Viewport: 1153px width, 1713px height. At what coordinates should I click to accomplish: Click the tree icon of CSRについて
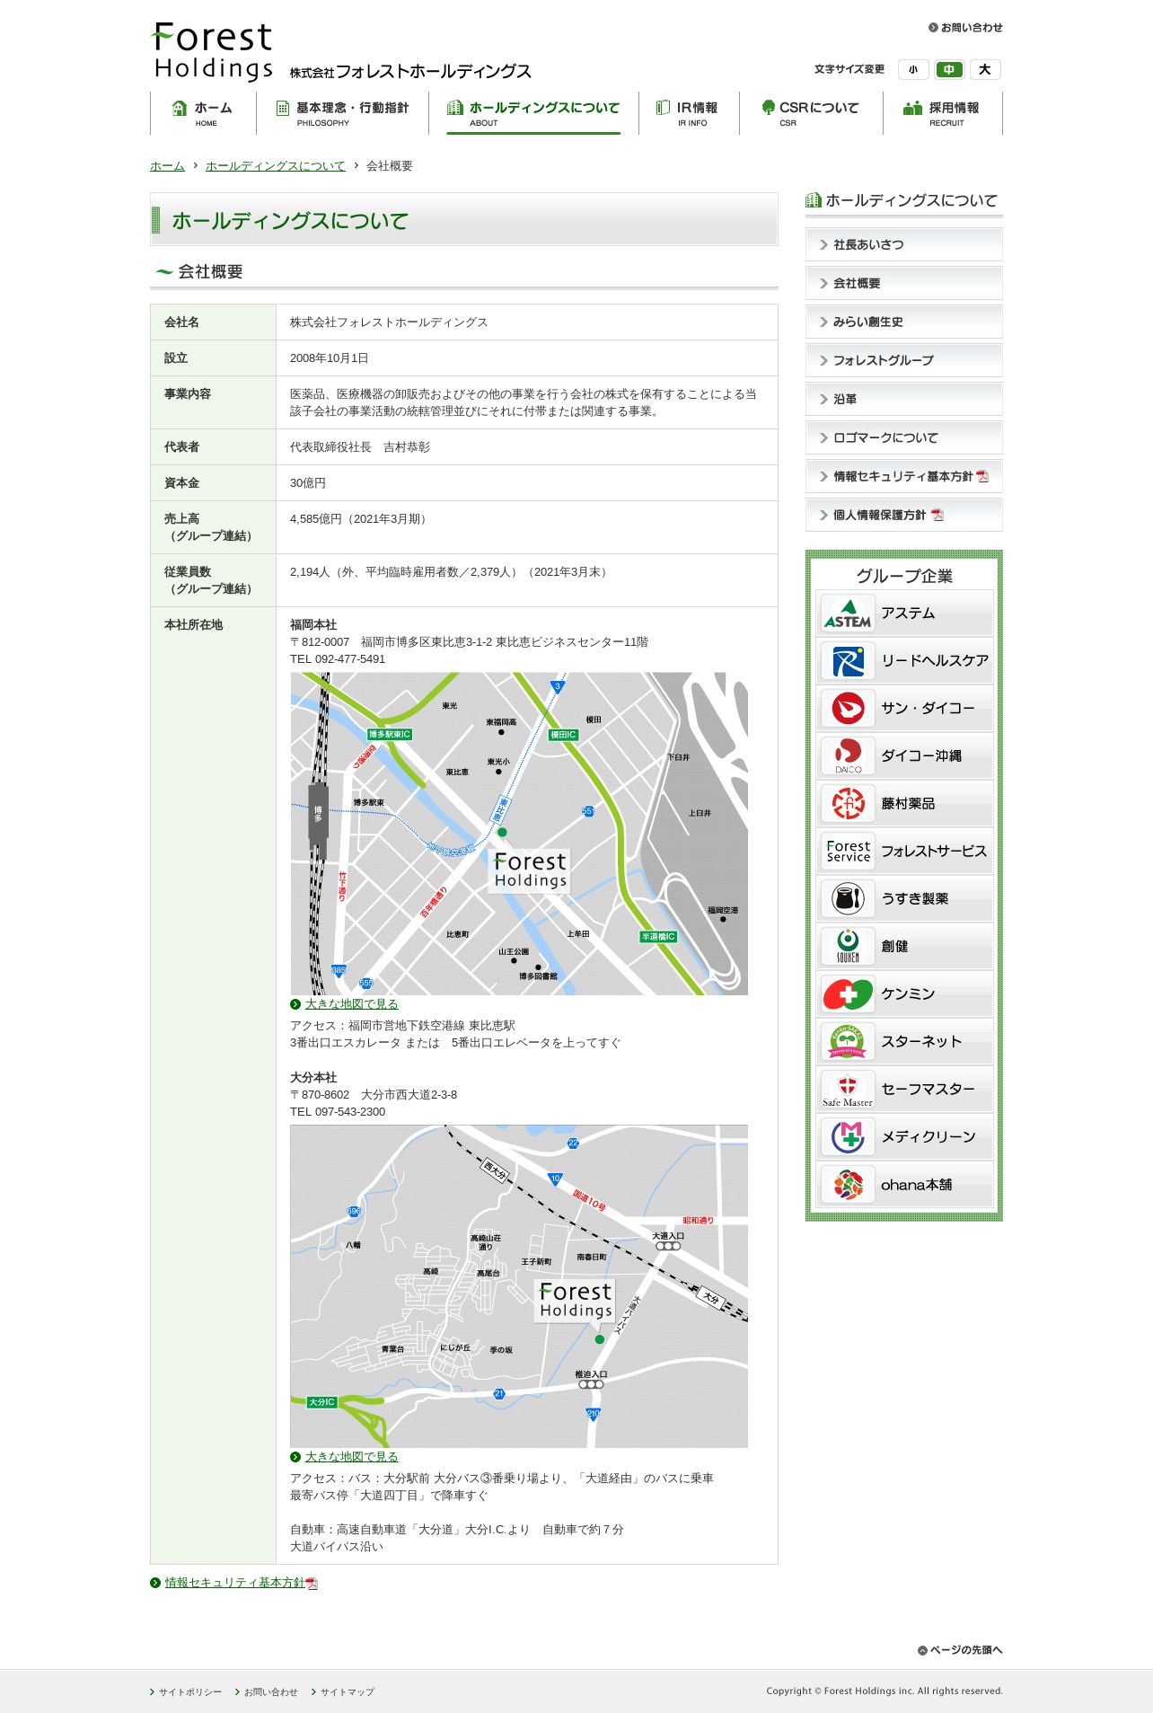tap(768, 108)
